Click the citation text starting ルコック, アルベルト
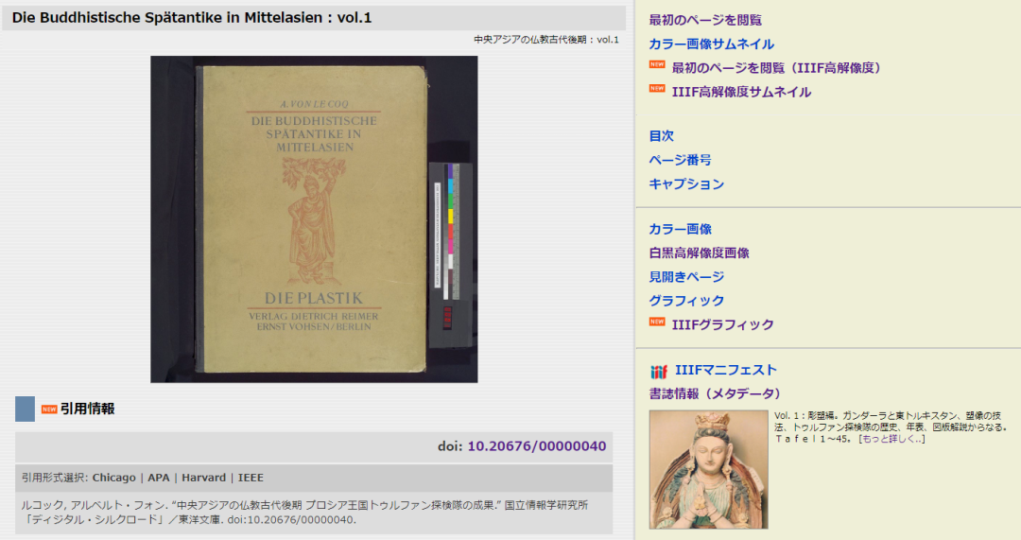1021x540 pixels. coord(304,512)
